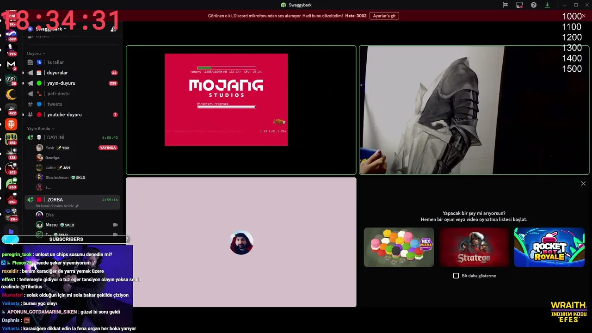Click 'Ayarlar'a git' button in the banner
Screen dimensions: 592x333
click(384, 16)
